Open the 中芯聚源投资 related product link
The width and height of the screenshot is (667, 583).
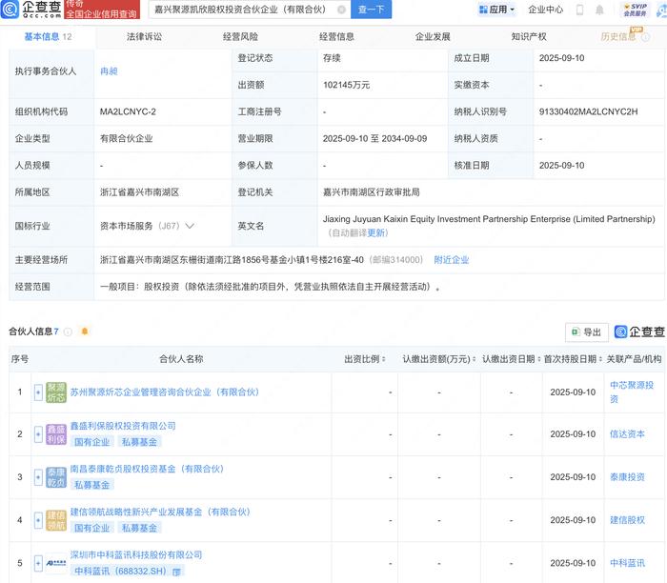click(631, 386)
